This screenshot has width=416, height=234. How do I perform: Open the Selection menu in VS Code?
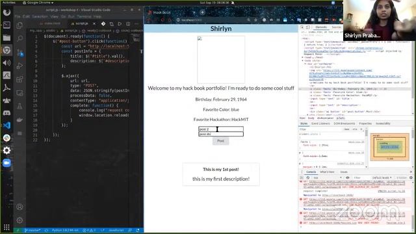click(40, 16)
